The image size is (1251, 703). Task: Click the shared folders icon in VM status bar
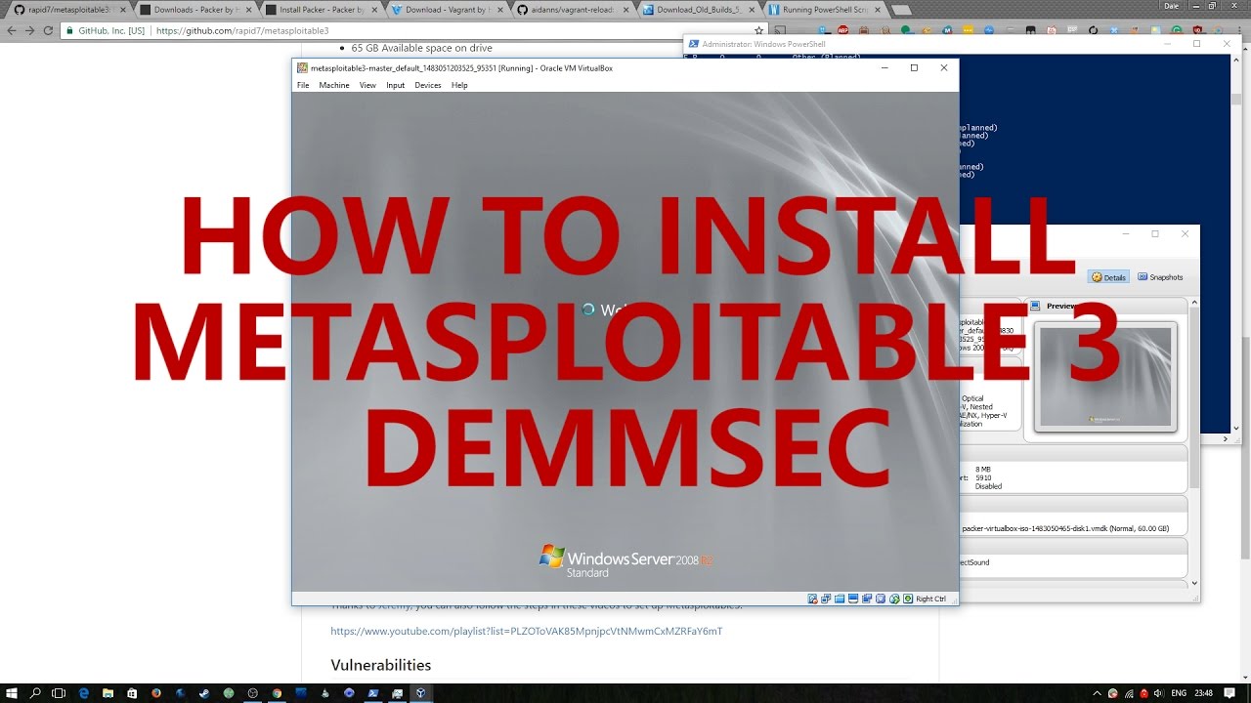pyautogui.click(x=840, y=599)
